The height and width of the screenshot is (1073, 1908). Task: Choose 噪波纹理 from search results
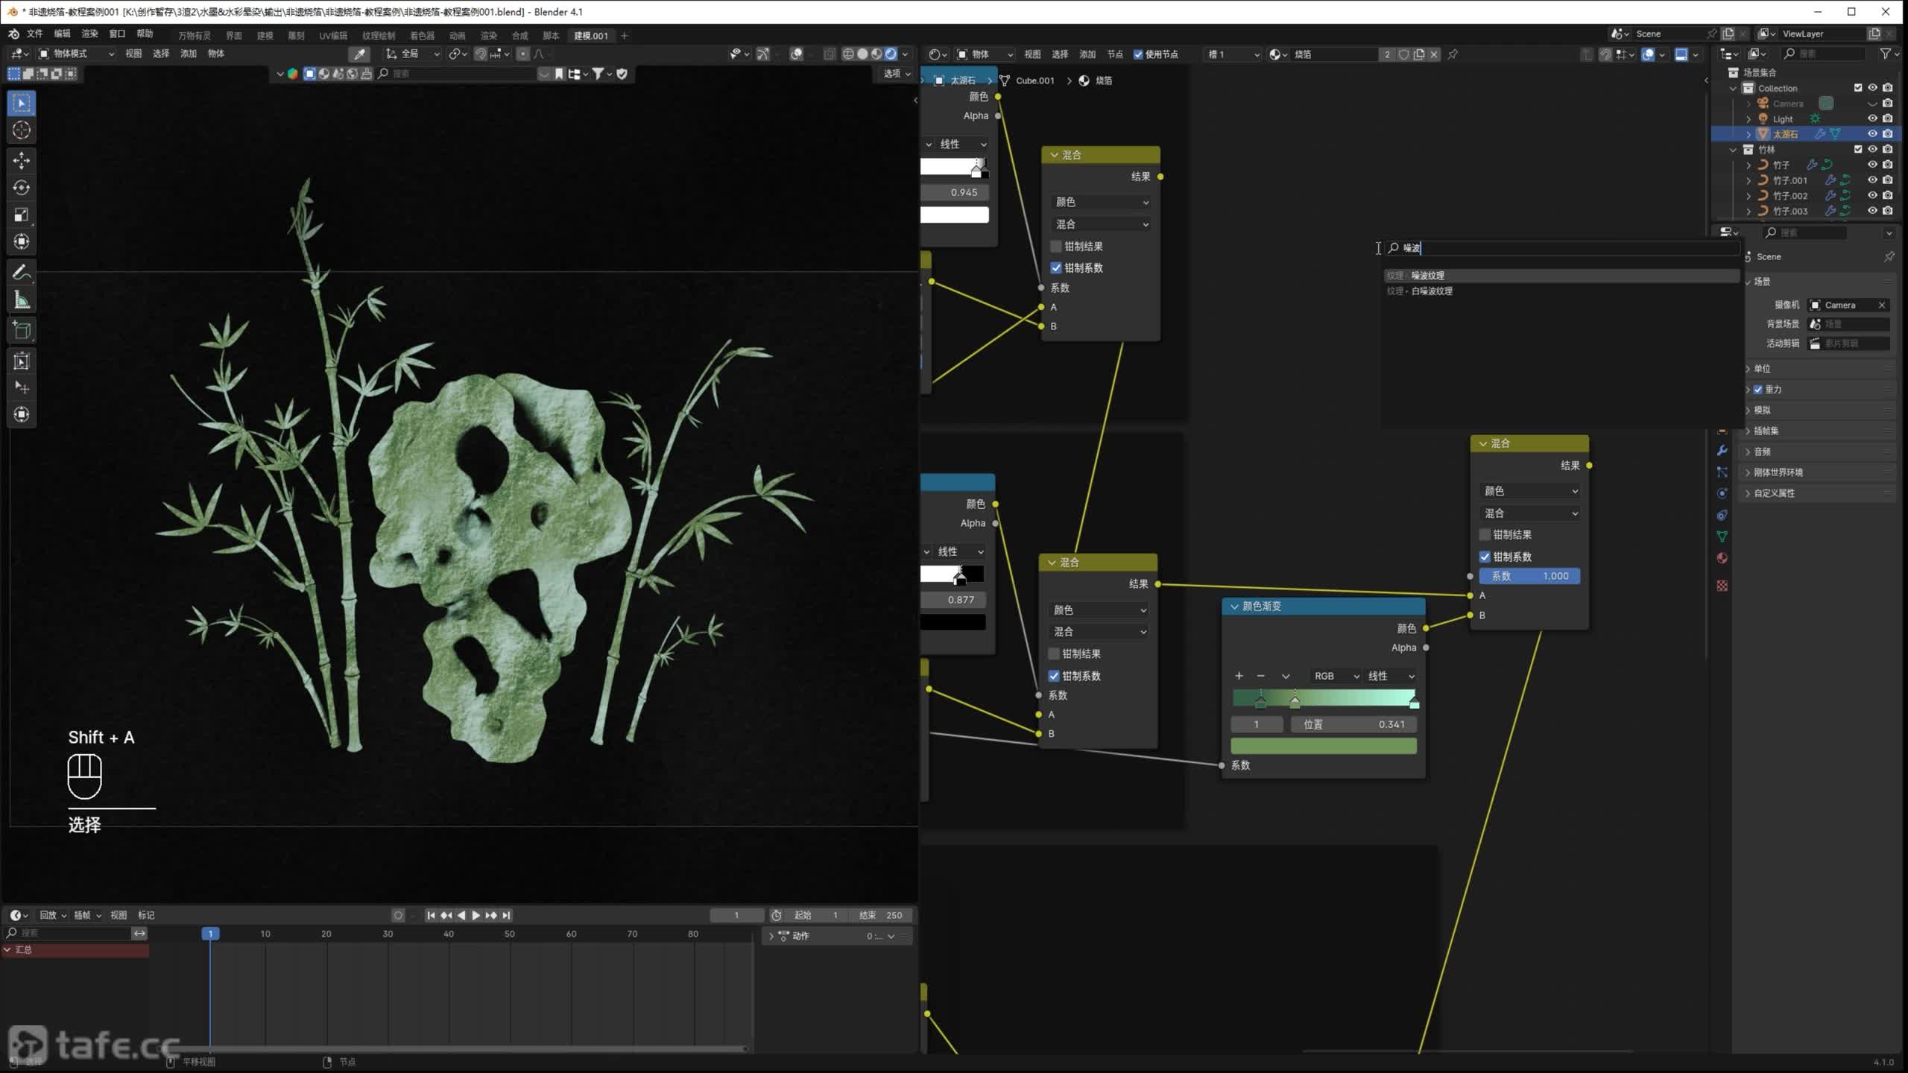tap(1427, 276)
